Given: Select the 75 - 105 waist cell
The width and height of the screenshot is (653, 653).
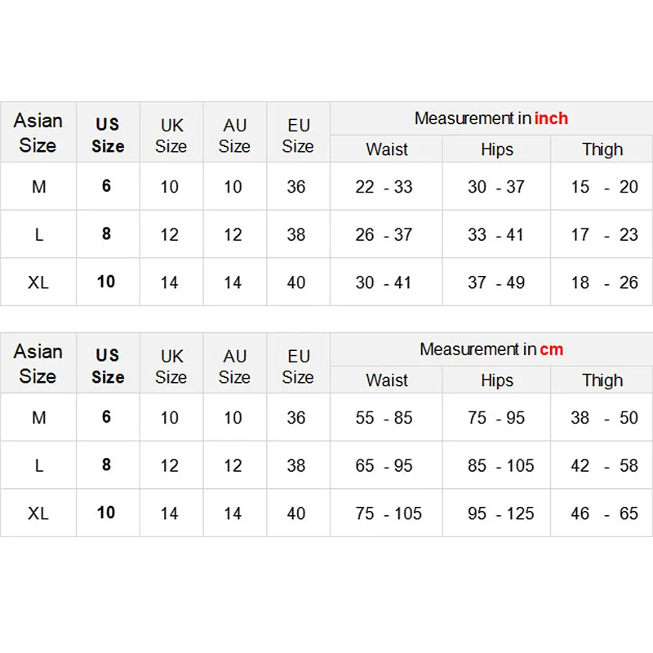Looking at the screenshot, I should tap(389, 513).
